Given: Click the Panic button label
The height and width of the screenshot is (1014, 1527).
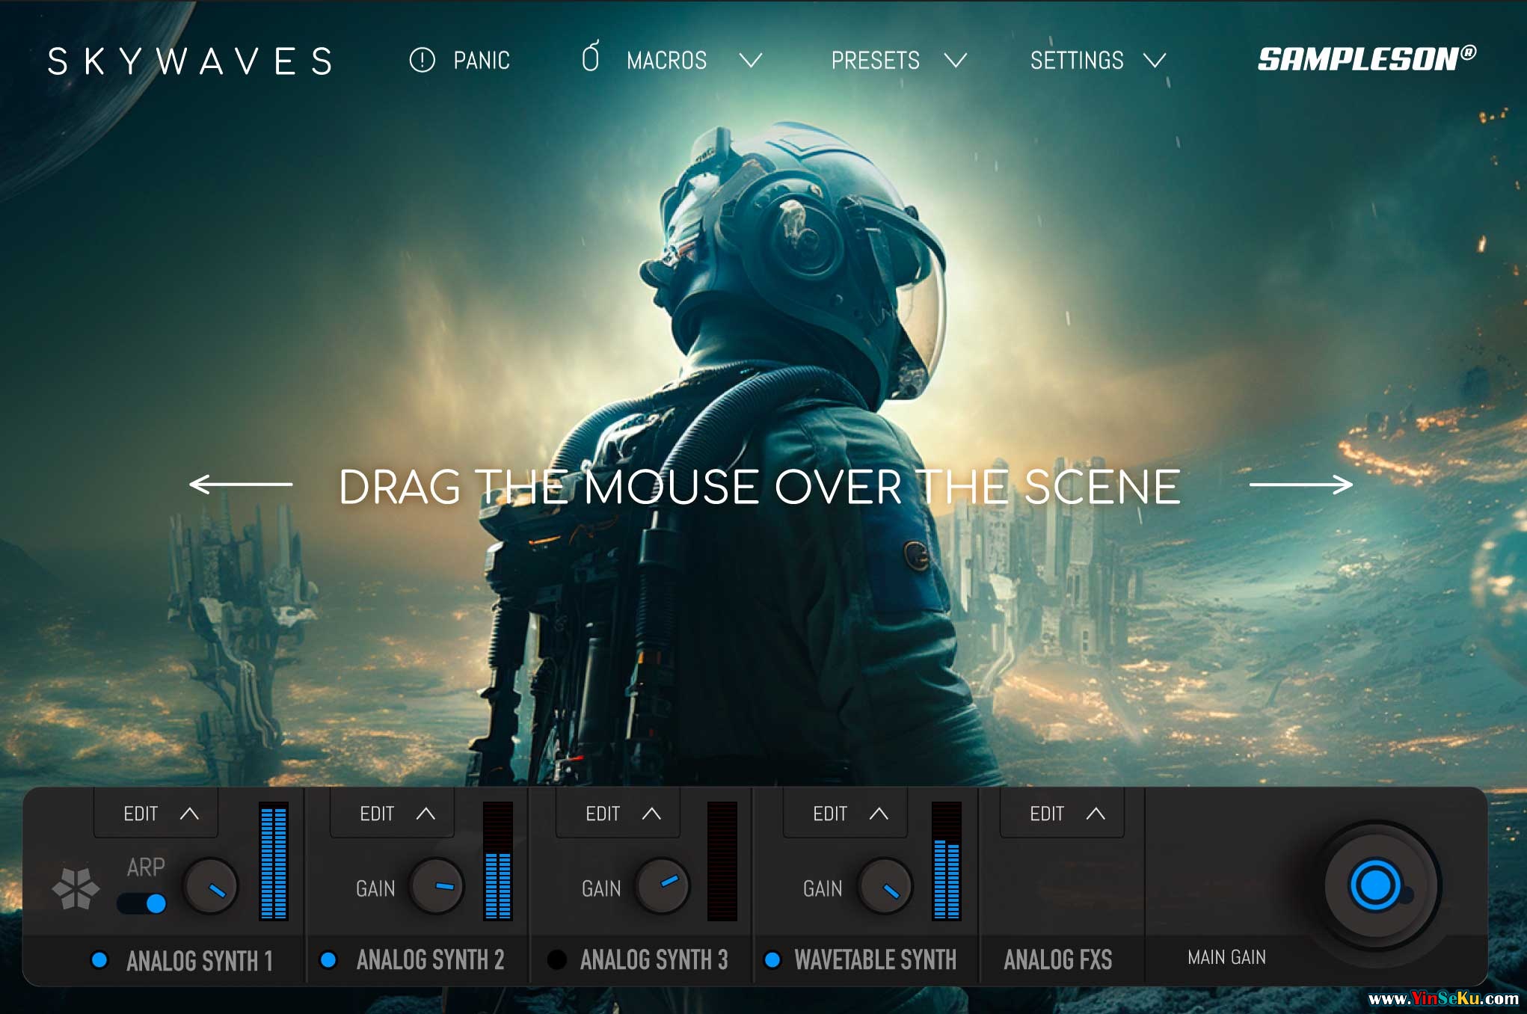Looking at the screenshot, I should pyautogui.click(x=482, y=61).
